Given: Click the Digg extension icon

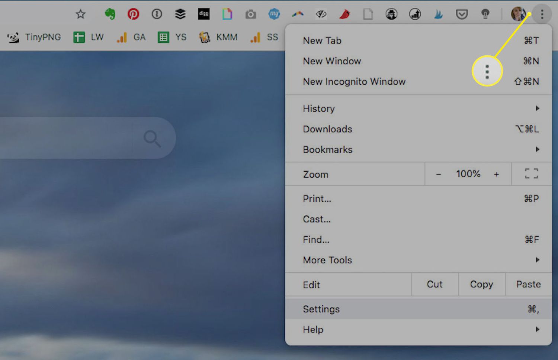Looking at the screenshot, I should click(x=203, y=14).
